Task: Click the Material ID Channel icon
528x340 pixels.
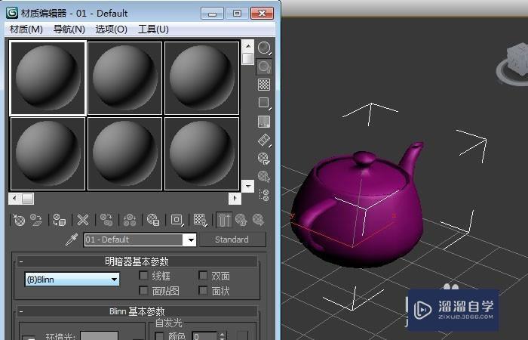Action: [x=177, y=220]
